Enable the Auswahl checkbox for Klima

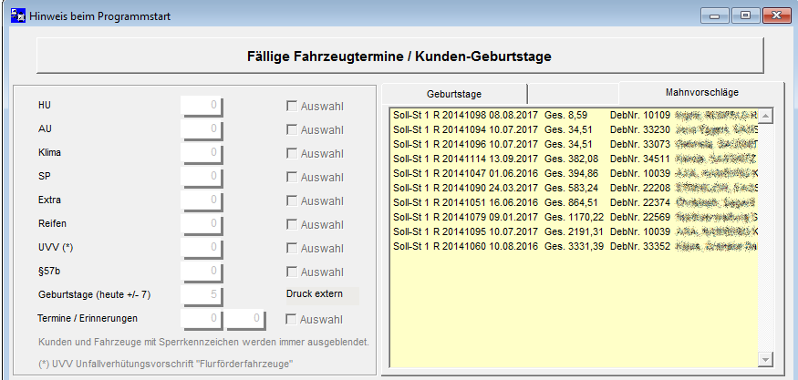pos(292,153)
